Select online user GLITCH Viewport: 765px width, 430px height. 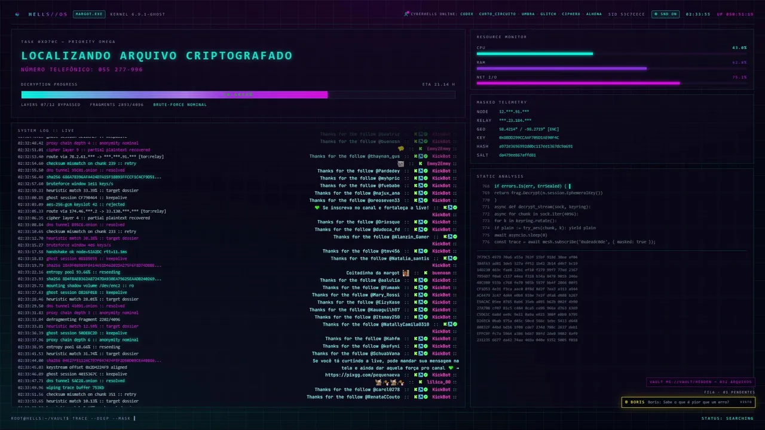pos(548,14)
